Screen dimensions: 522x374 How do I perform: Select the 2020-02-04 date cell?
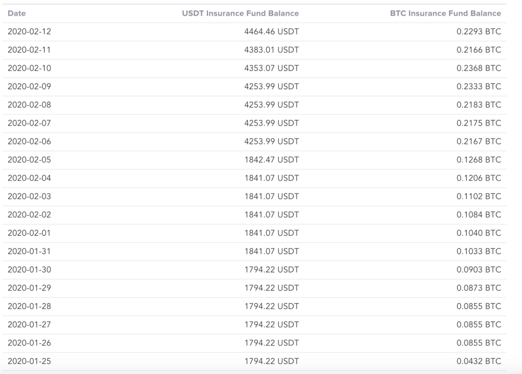click(x=29, y=178)
